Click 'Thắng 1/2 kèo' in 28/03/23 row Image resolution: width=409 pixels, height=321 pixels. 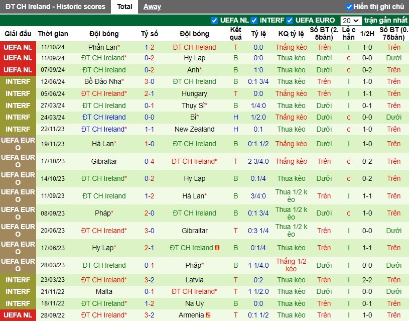click(291, 265)
